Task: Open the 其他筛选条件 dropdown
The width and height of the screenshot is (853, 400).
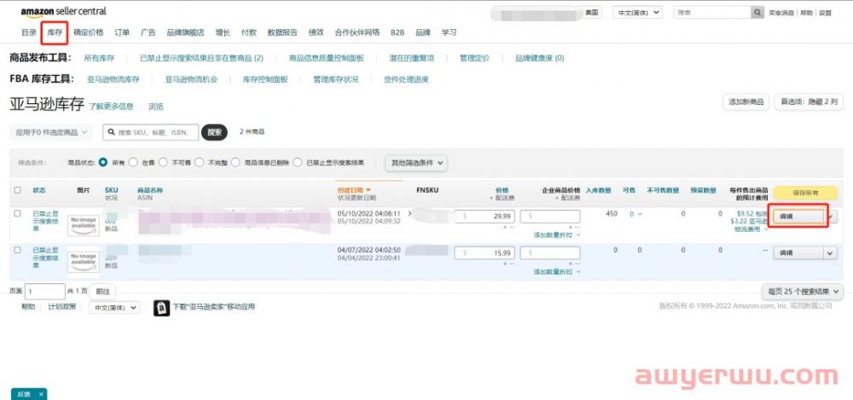Action: [418, 162]
